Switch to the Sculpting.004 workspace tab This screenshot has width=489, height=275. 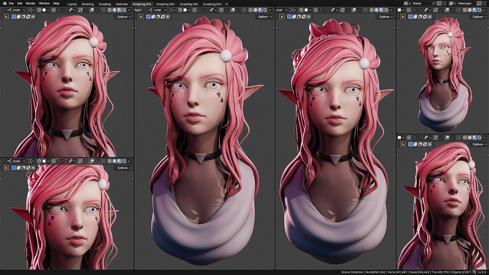212,4
